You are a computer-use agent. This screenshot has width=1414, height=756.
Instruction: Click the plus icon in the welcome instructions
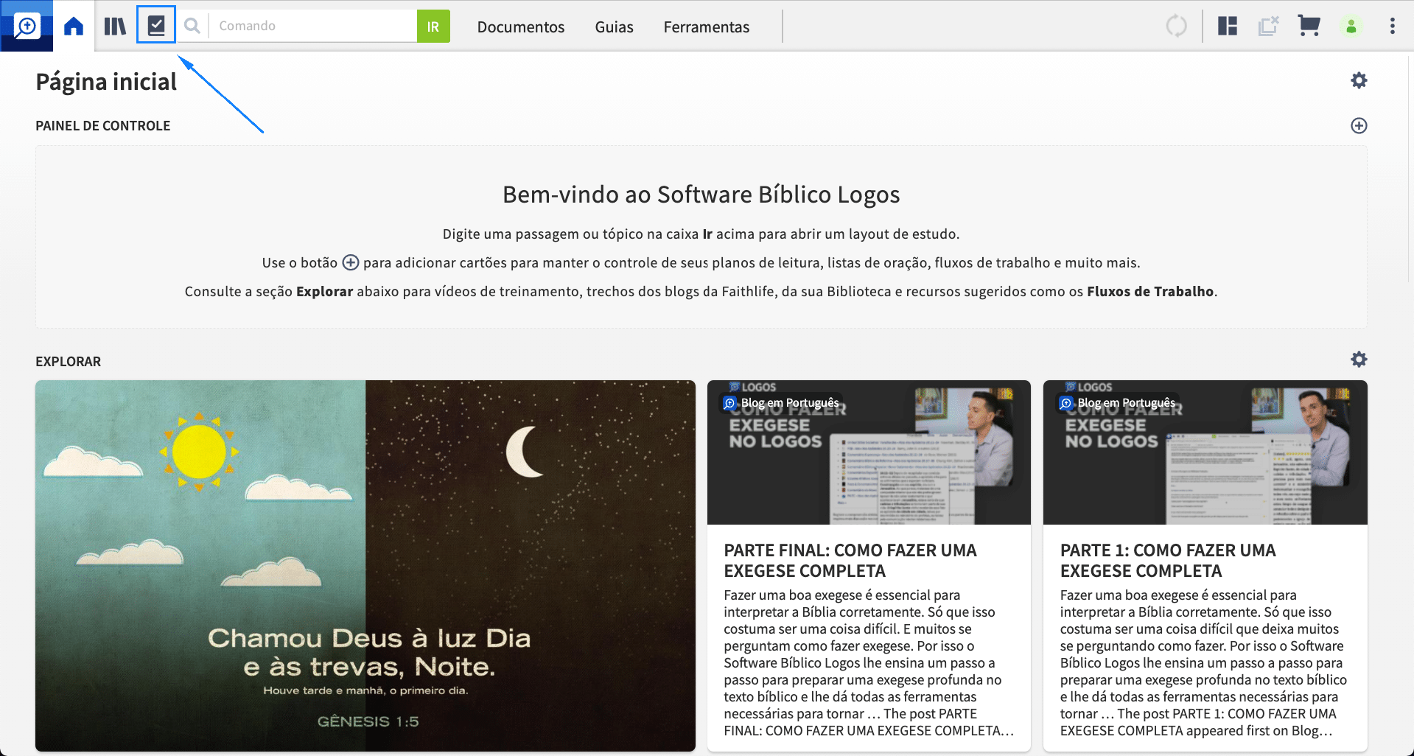pos(351,262)
